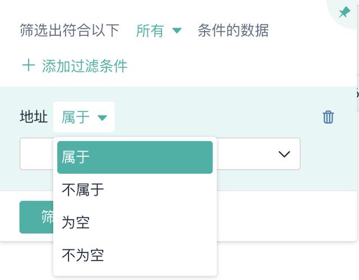Screen dimensions: 359x280
Task: Click the triangle arrow beside 属于 operator
Action: [102, 118]
